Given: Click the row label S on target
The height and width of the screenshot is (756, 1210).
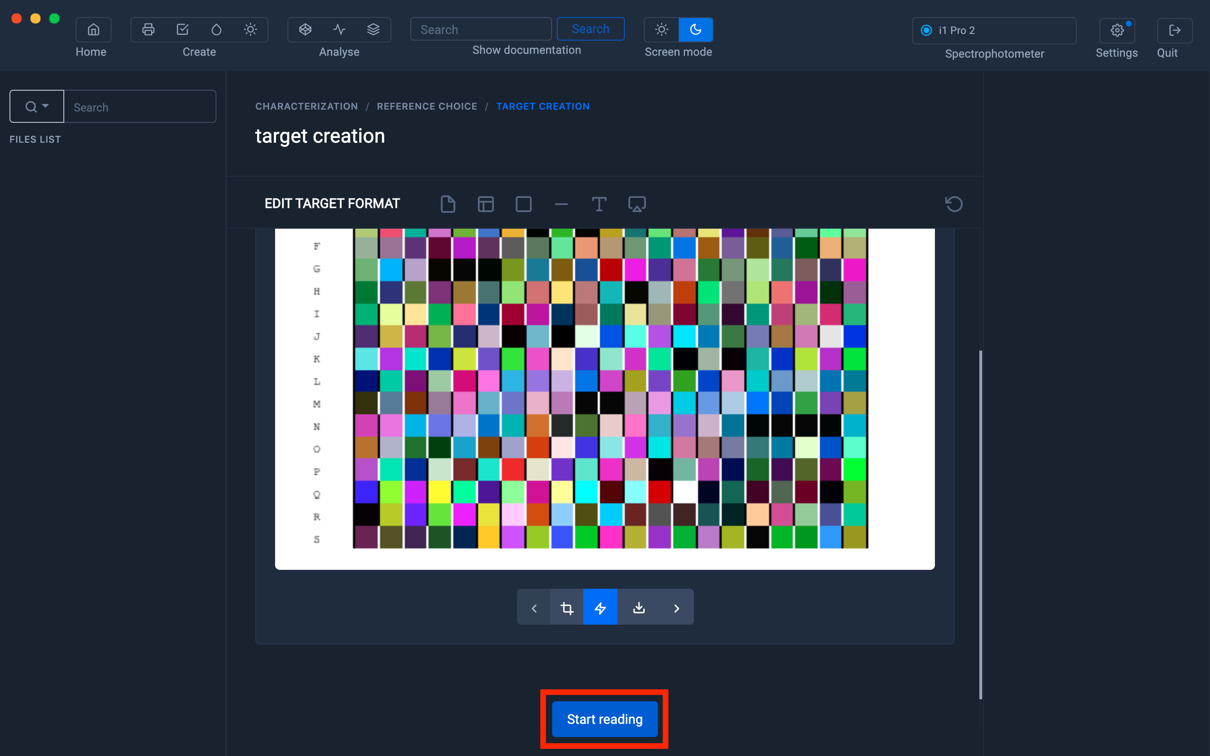Looking at the screenshot, I should [x=317, y=539].
